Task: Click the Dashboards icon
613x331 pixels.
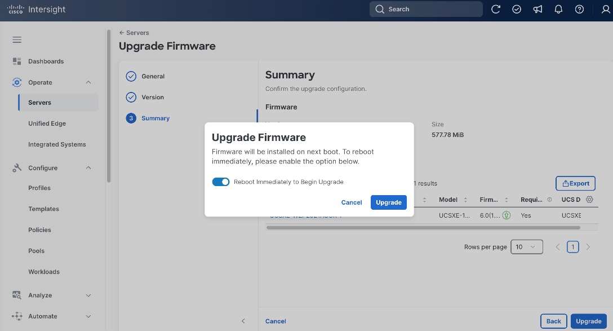Action: tap(17, 61)
